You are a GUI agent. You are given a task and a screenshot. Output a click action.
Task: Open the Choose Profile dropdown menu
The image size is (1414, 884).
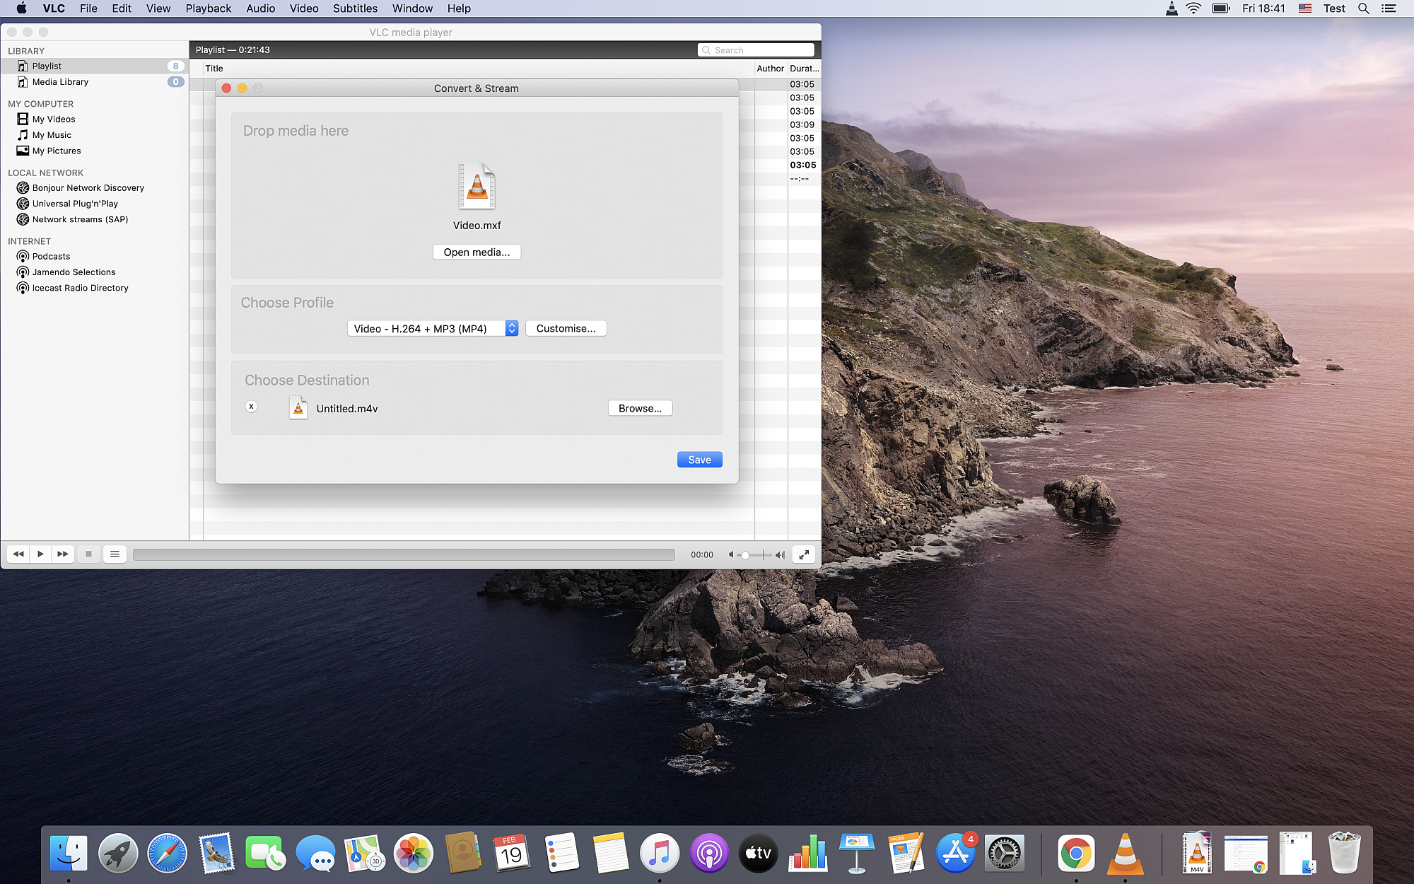click(432, 329)
